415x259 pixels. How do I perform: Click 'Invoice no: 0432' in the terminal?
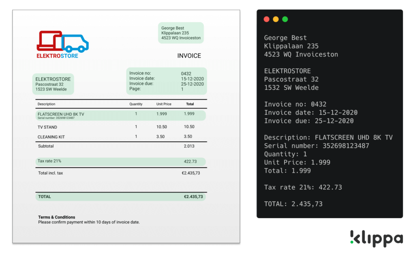(295, 104)
